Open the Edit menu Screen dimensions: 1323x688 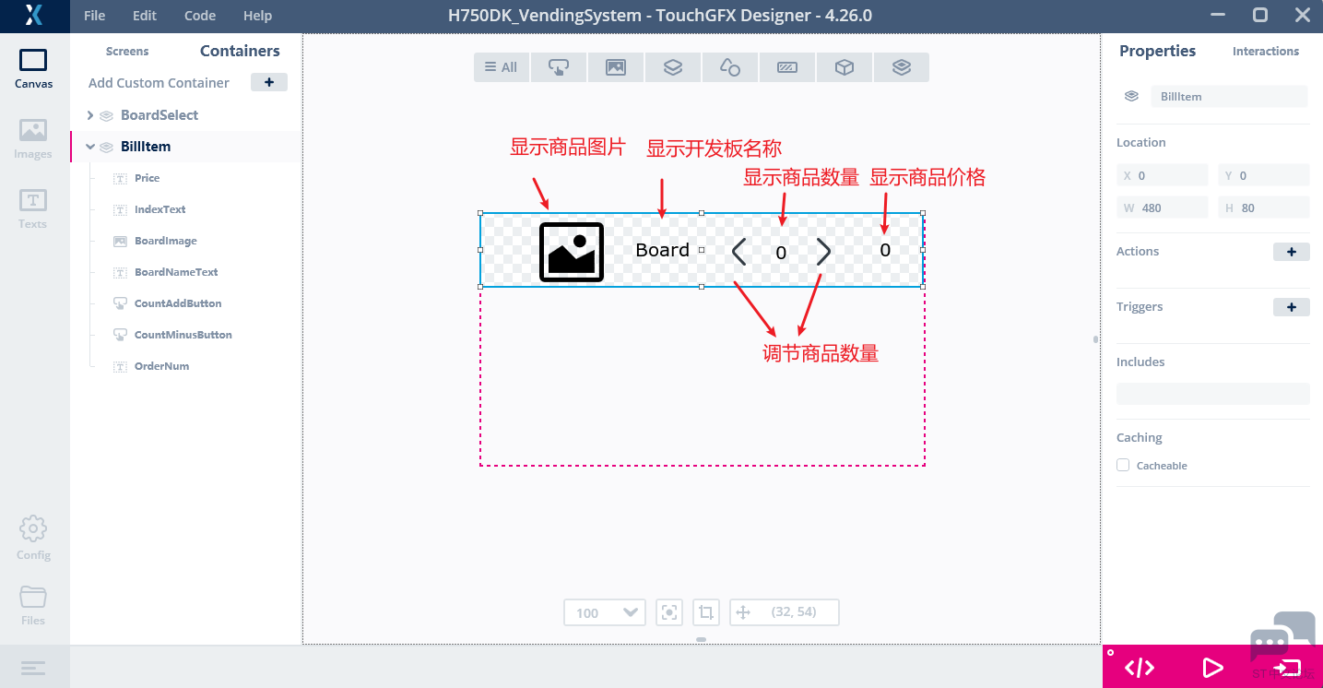coord(145,16)
